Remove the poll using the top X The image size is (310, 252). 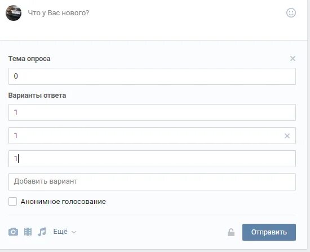pos(293,59)
